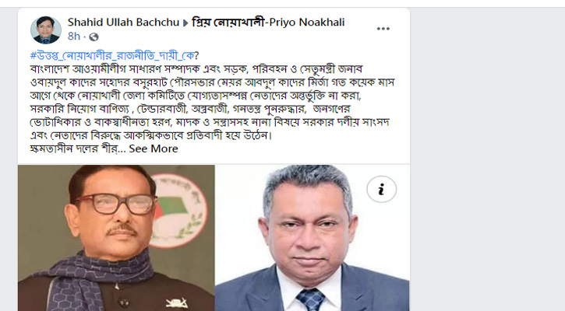The width and height of the screenshot is (565, 311).
Task: Click the Bengali hashtag at post top
Action: click(115, 56)
